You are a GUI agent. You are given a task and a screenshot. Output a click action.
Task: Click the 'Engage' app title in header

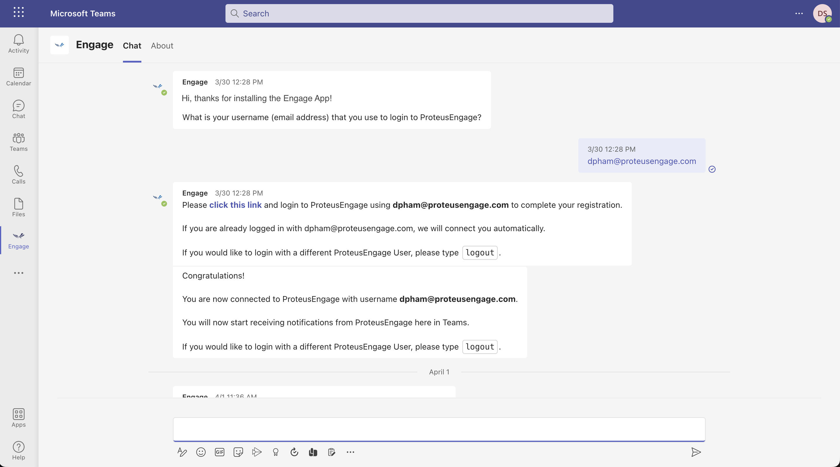pyautogui.click(x=95, y=45)
